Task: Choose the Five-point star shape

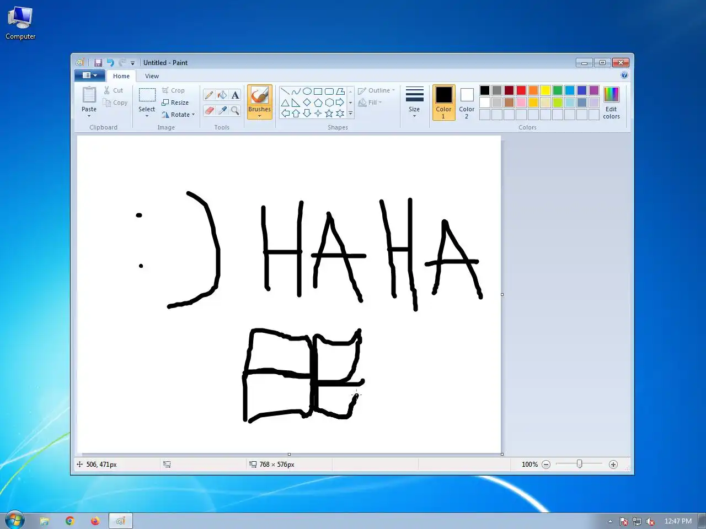Action: click(x=329, y=114)
